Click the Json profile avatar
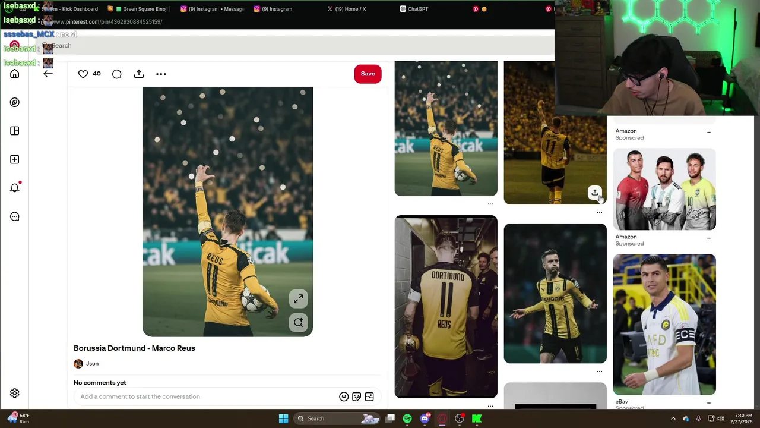This screenshot has width=760, height=428. point(78,364)
